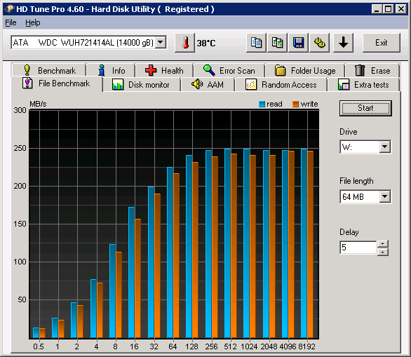
Task: Click the 300 y-axis label
Action: click(20, 110)
